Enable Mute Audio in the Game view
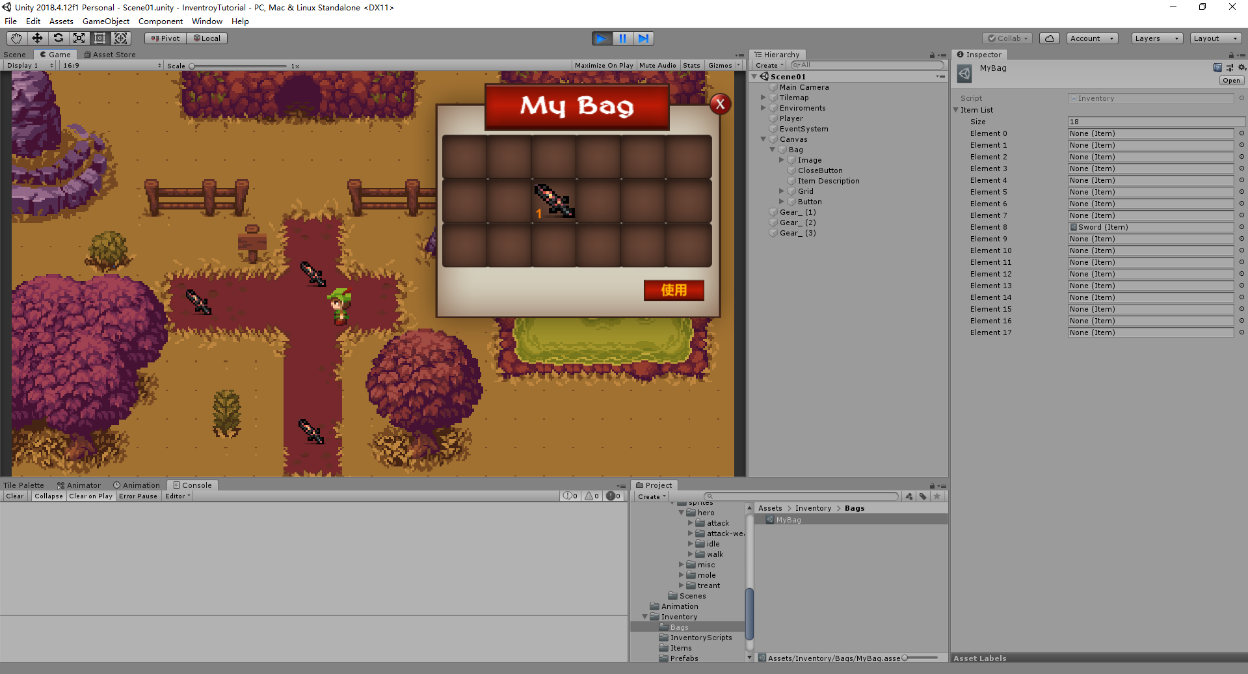Image resolution: width=1248 pixels, height=674 pixels. [x=657, y=65]
